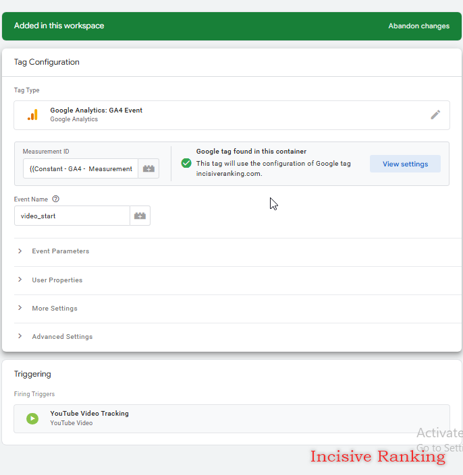
Task: Click the Triggering section heading
Action: pos(32,374)
